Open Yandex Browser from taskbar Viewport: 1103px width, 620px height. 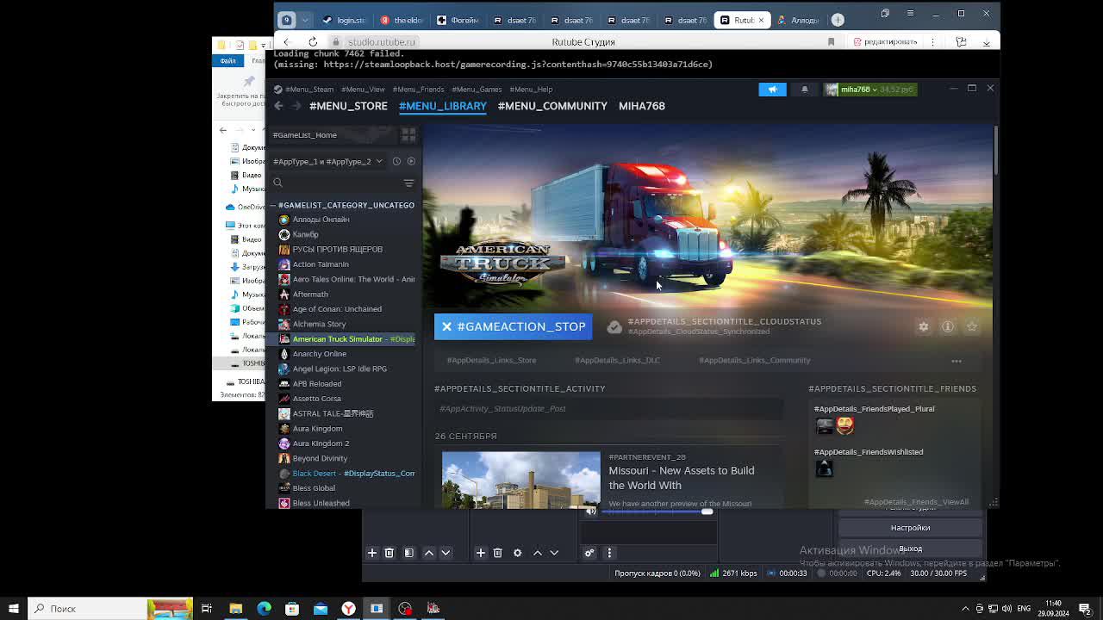pos(349,609)
